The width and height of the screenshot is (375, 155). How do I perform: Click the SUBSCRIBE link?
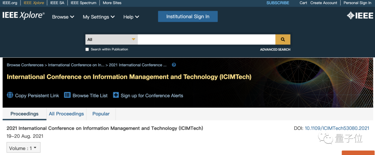tap(278, 3)
